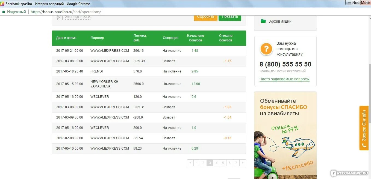Click the WECLEVER cell with purchase 120.0
The image size is (371, 179).
point(100,97)
